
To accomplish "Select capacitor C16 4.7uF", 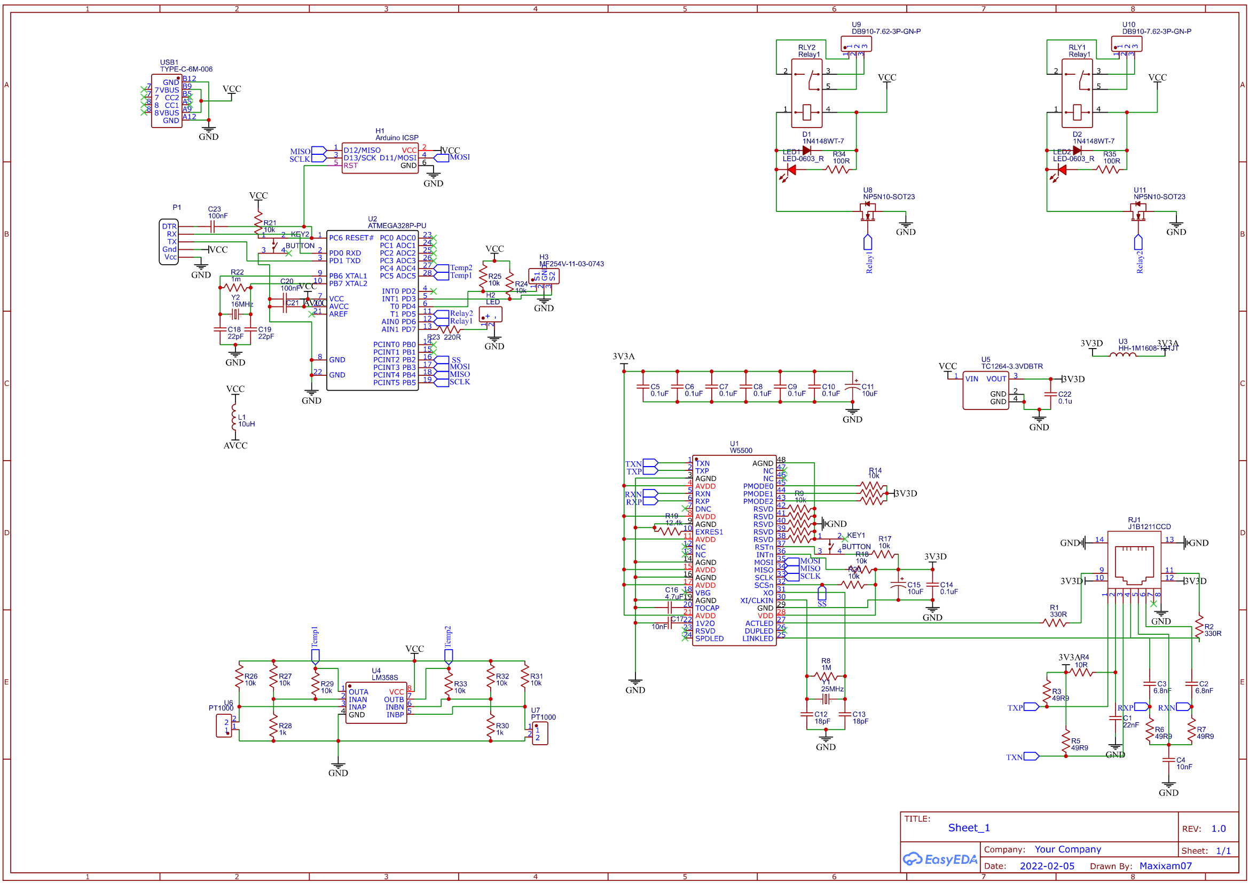I will (670, 608).
